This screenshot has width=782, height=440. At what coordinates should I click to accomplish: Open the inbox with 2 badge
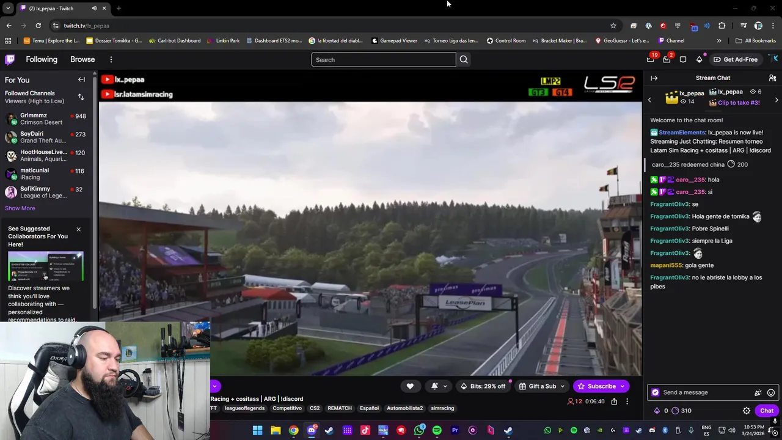(667, 59)
